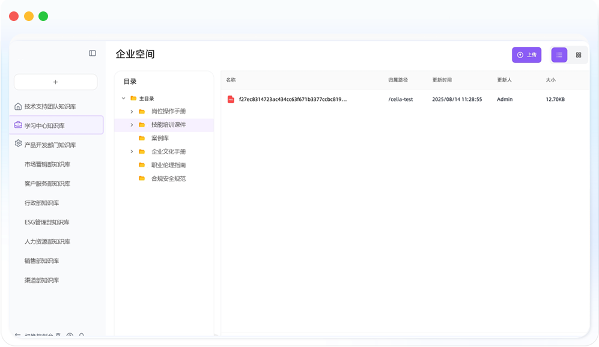Expand the 岗位操作手册 folder
Image resolution: width=599 pixels, height=347 pixels.
(x=132, y=112)
